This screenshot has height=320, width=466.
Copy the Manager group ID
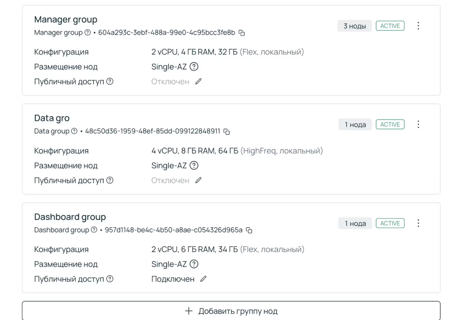(x=242, y=33)
